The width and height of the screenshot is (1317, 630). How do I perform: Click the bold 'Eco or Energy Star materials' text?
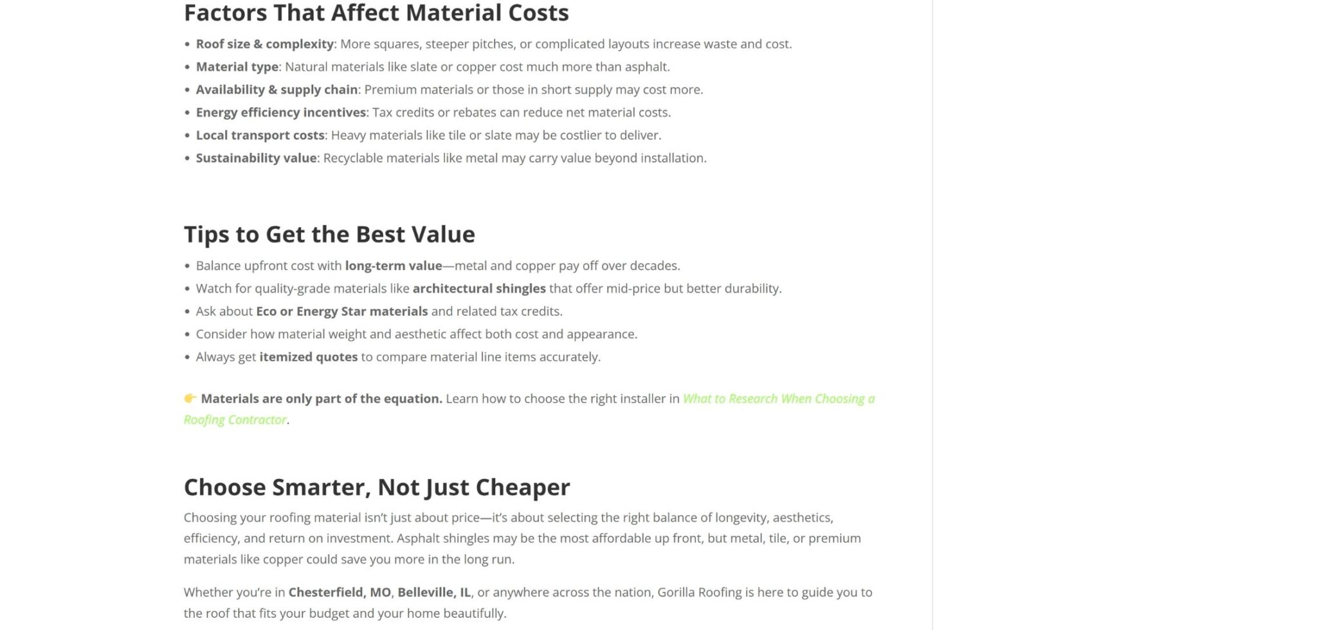click(341, 312)
